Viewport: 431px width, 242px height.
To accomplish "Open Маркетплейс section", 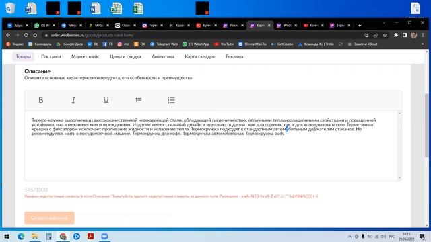I will 86,56.
